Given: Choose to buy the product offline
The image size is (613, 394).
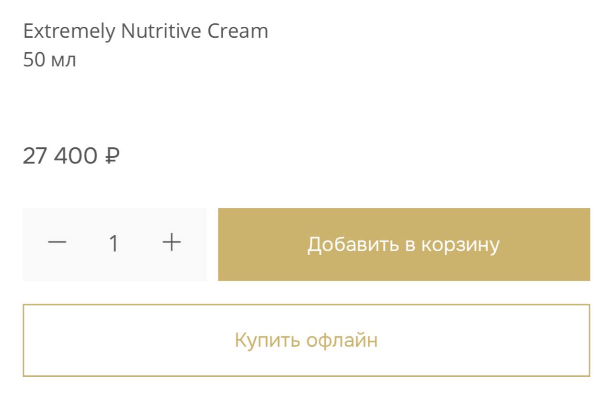Looking at the screenshot, I should pyautogui.click(x=306, y=340).
